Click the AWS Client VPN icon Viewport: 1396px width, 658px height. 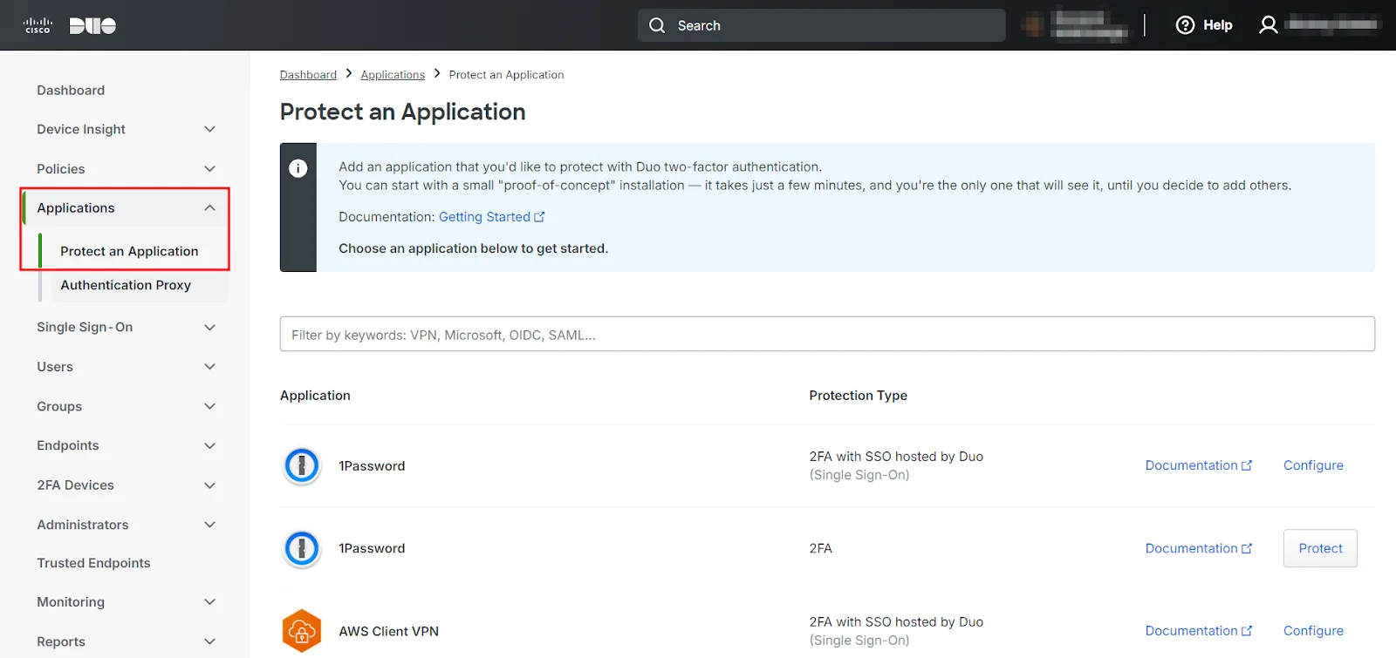pyautogui.click(x=302, y=631)
